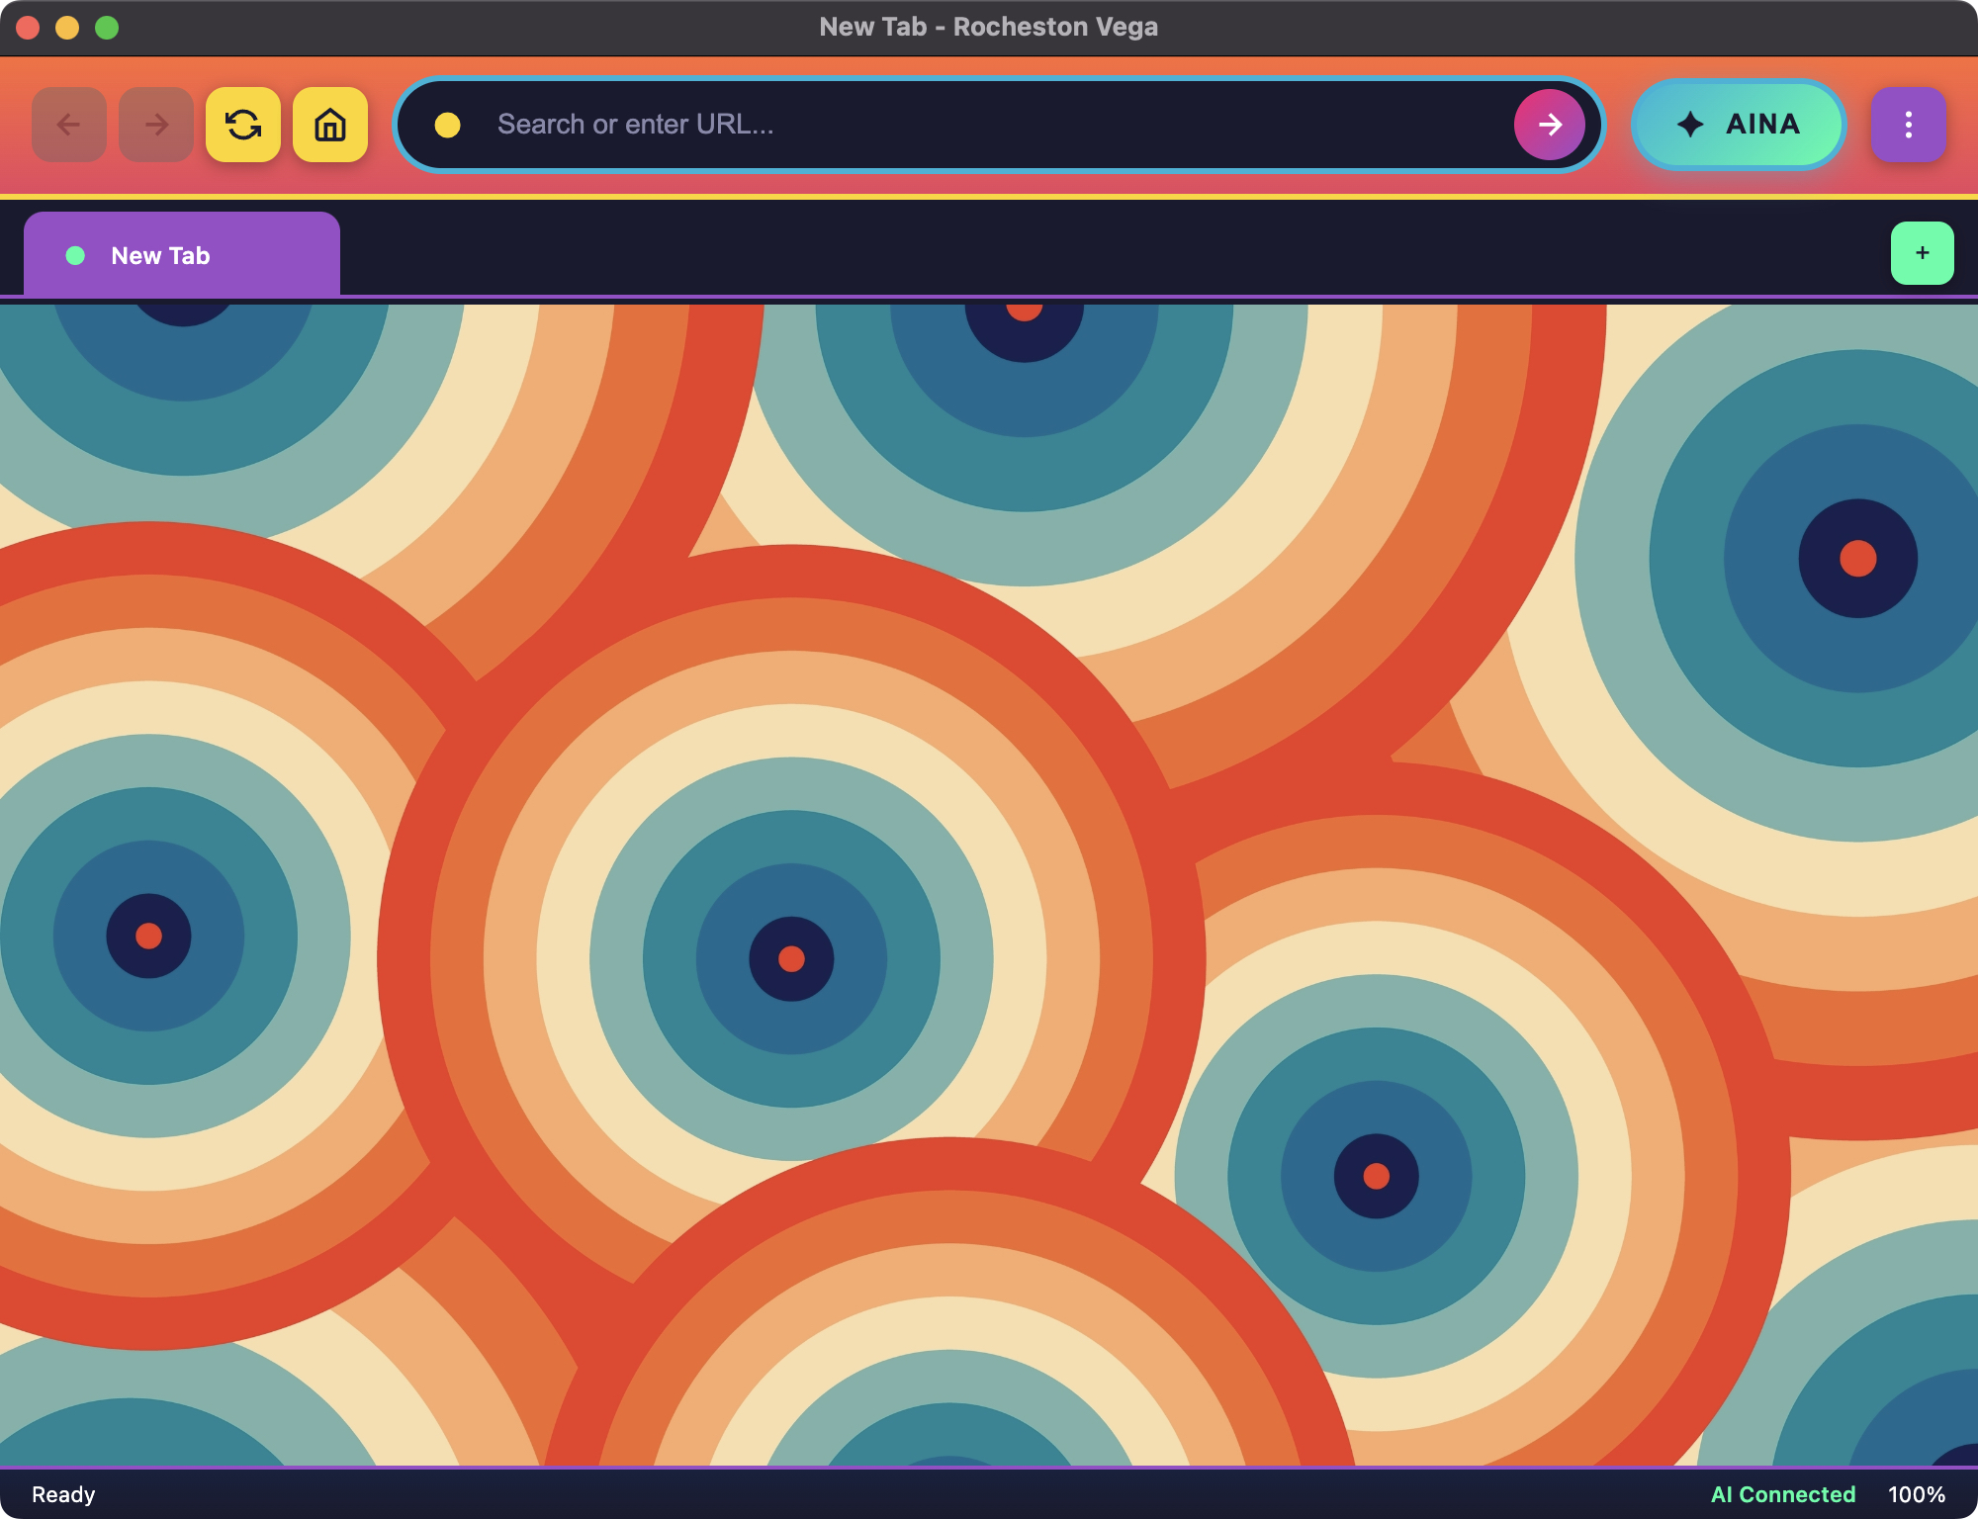This screenshot has height=1519, width=1978.
Task: Click the yellow minimize window button
Action: [x=67, y=28]
